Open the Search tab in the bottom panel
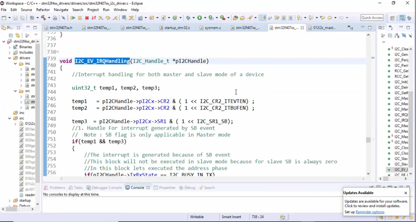416x222 pixels. click(x=207, y=187)
